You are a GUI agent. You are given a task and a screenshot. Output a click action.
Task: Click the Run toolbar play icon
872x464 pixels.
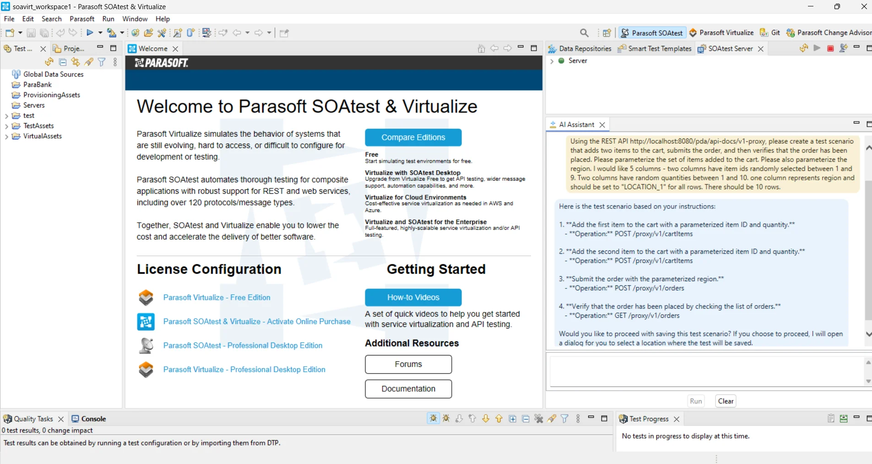[90, 33]
